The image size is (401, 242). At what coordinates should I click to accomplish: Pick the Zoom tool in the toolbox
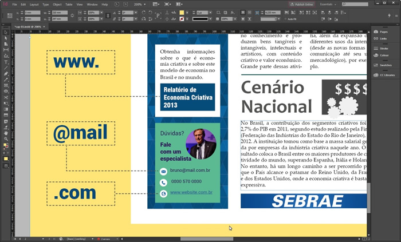click(x=6, y=138)
